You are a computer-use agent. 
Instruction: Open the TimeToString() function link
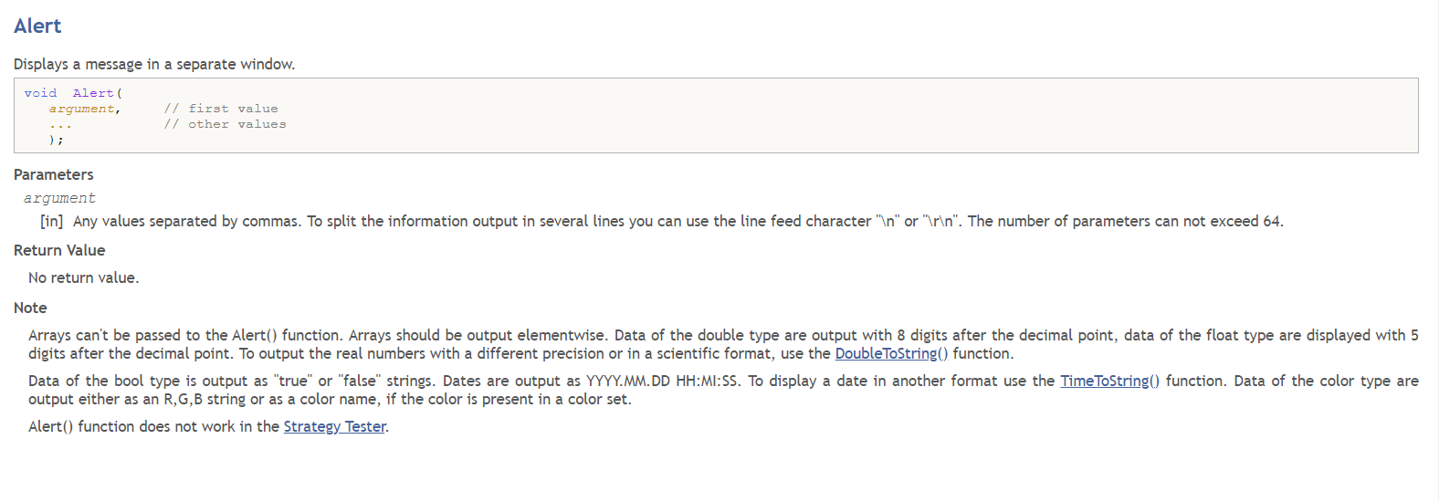click(1109, 382)
